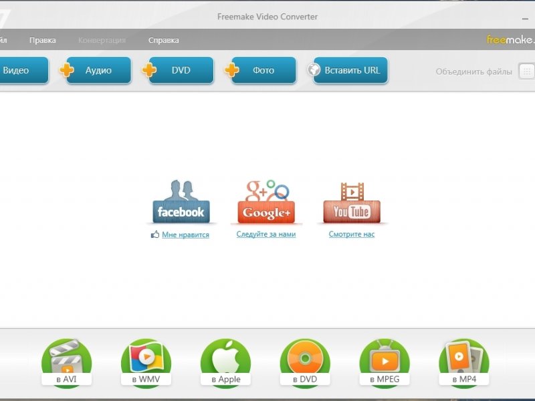Open the Правка menu
The image size is (535, 401).
[43, 40]
